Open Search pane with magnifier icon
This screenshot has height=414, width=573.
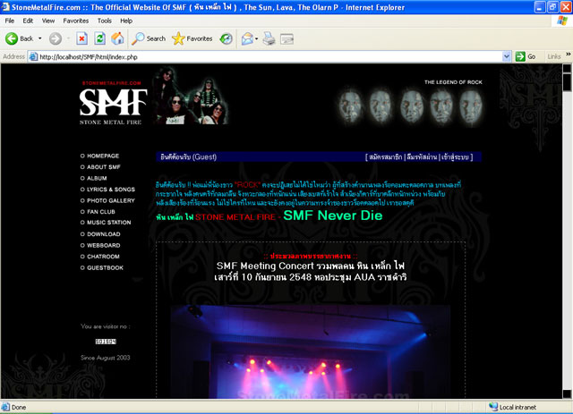(149, 38)
